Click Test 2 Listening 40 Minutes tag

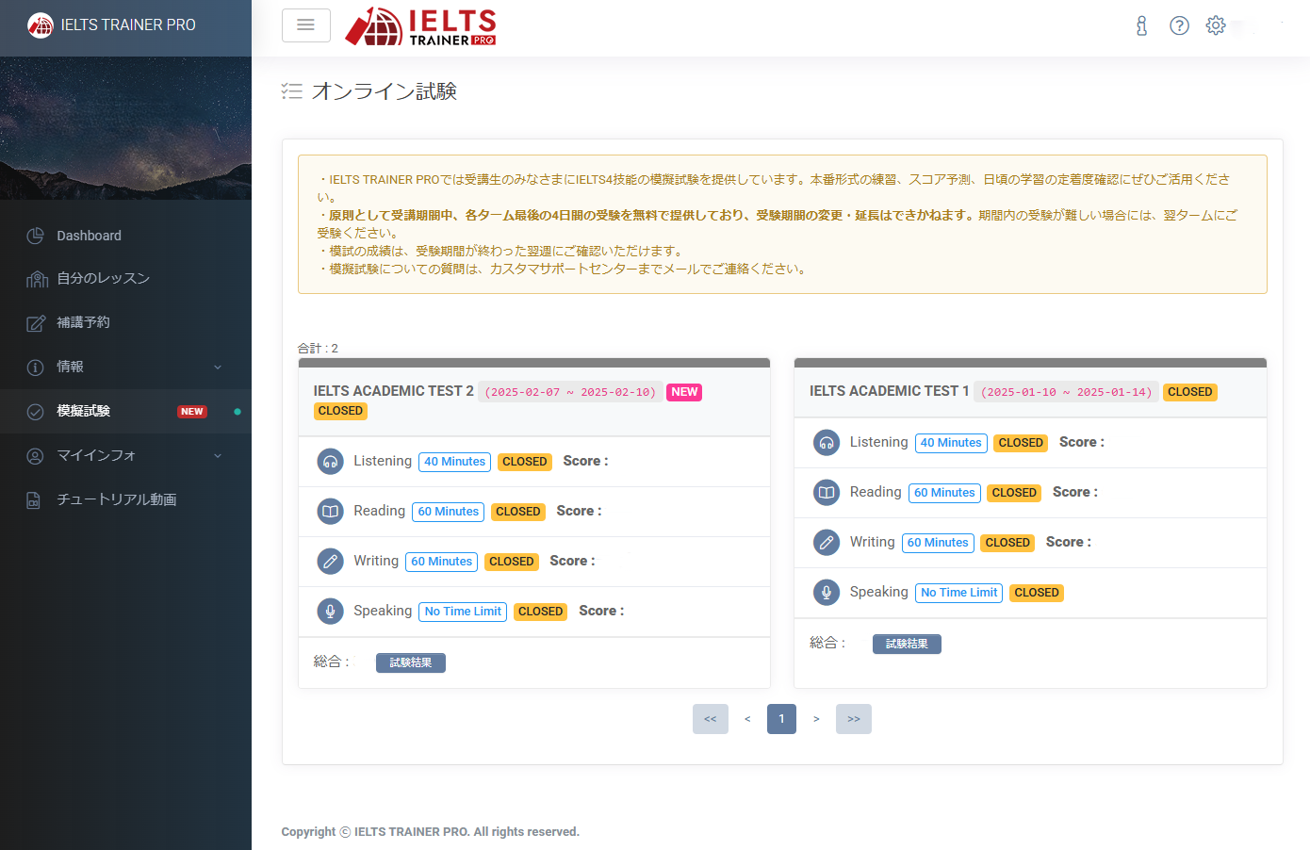point(455,462)
